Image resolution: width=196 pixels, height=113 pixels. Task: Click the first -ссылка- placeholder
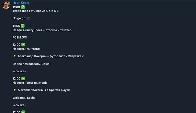(x=19, y=71)
